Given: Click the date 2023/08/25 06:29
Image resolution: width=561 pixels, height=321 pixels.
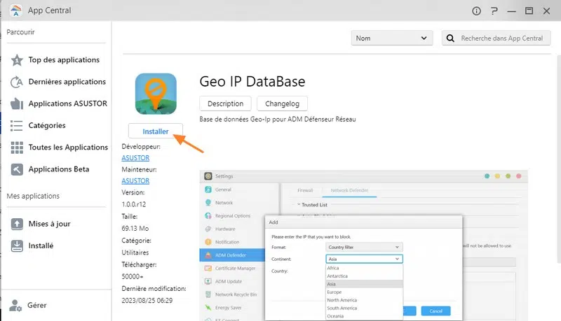Looking at the screenshot, I should tap(147, 301).
